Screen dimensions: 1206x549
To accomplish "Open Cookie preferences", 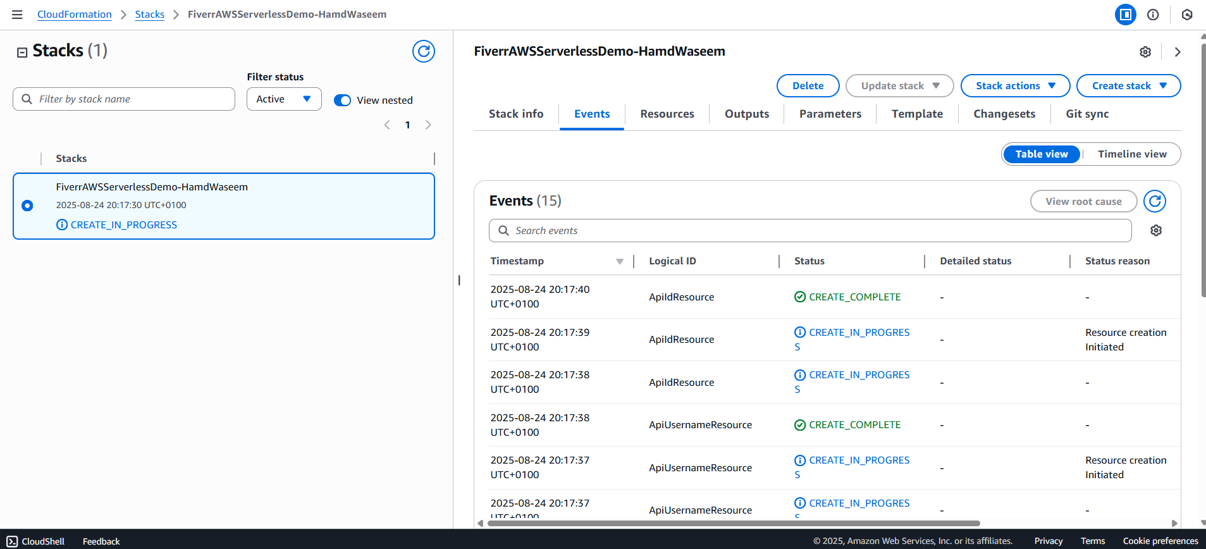I will pyautogui.click(x=1160, y=541).
